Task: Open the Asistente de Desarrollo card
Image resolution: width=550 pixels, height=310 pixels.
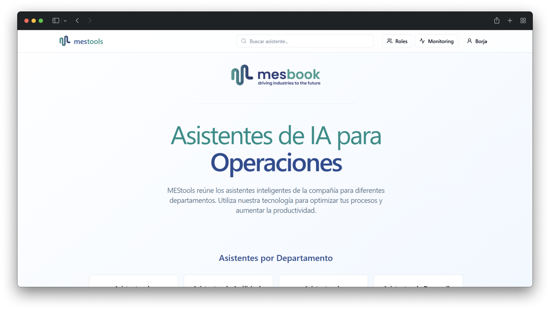Action: pyautogui.click(x=418, y=281)
